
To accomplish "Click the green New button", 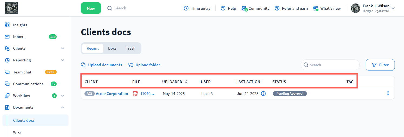I will tap(91, 8).
